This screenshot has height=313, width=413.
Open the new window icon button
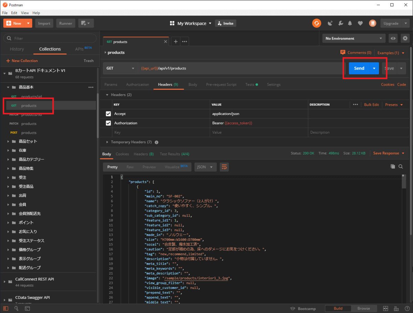[x=86, y=23]
